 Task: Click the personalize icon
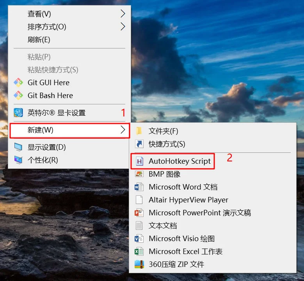tap(18, 160)
